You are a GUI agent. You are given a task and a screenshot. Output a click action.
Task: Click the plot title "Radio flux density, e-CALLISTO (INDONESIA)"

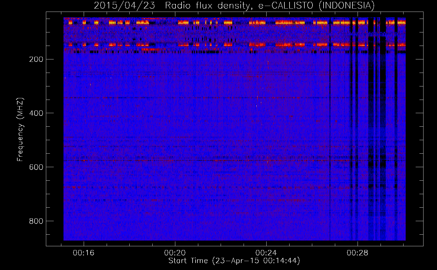coord(270,6)
